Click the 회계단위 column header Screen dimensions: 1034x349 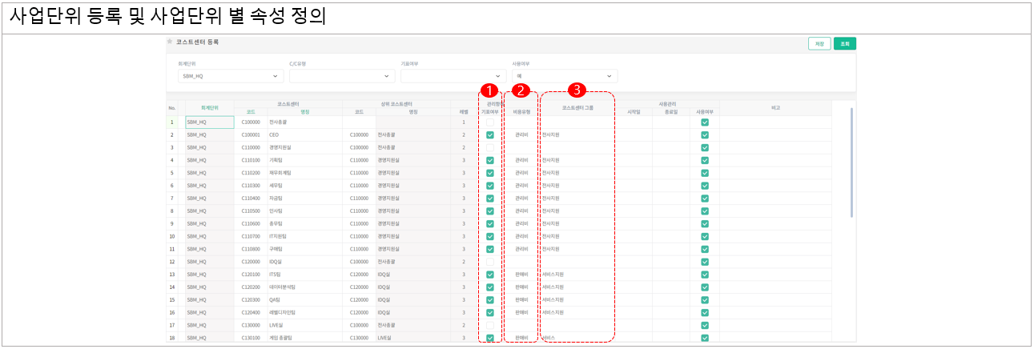click(x=209, y=108)
